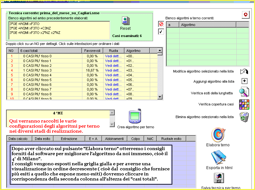Image resolution: width=255 pixels, height=190 pixels.
Task: Click scroll down arrow of 4°MI box
Action: [x=112, y=124]
